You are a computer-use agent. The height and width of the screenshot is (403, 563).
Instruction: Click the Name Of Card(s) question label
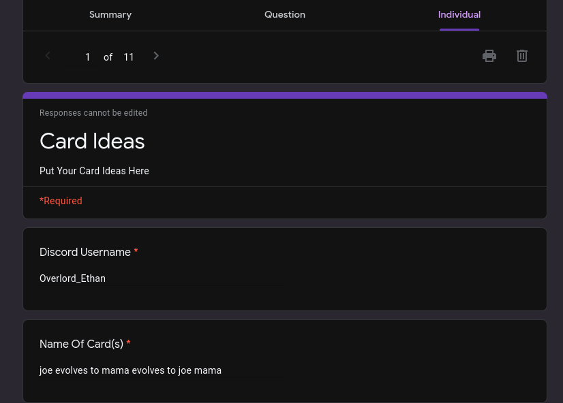(81, 344)
